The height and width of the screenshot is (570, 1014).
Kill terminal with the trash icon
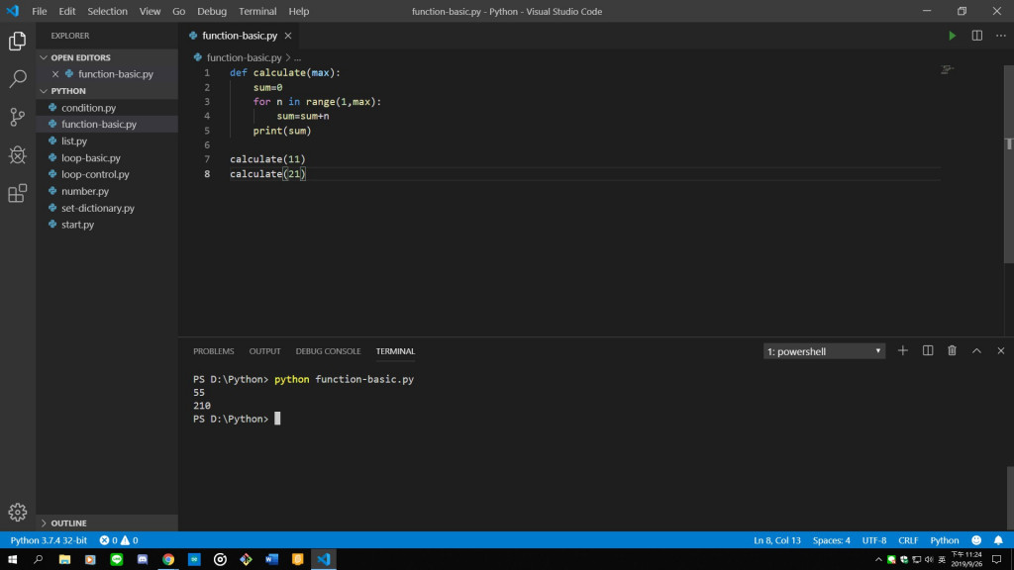point(952,351)
